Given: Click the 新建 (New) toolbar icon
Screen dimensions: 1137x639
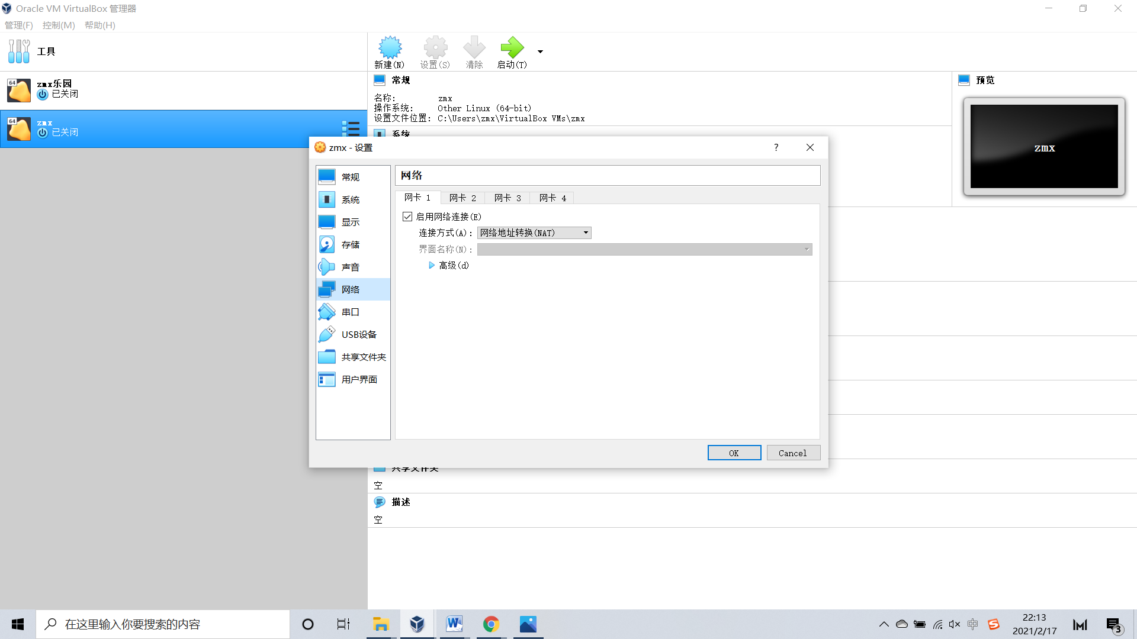Looking at the screenshot, I should pyautogui.click(x=390, y=48).
